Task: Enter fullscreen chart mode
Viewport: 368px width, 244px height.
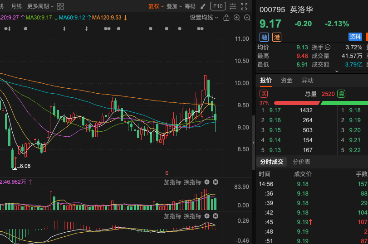Action: [x=244, y=6]
